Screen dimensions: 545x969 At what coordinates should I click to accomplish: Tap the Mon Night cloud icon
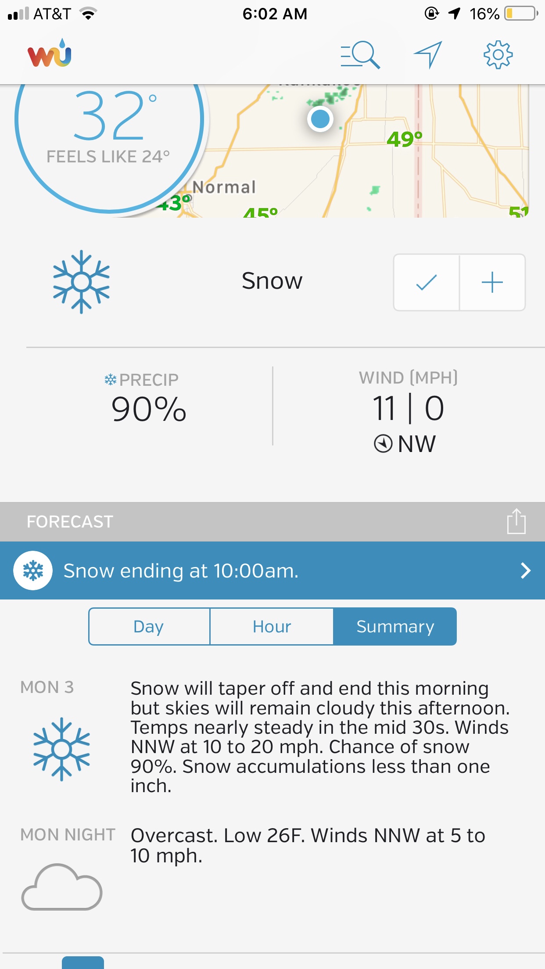62,886
